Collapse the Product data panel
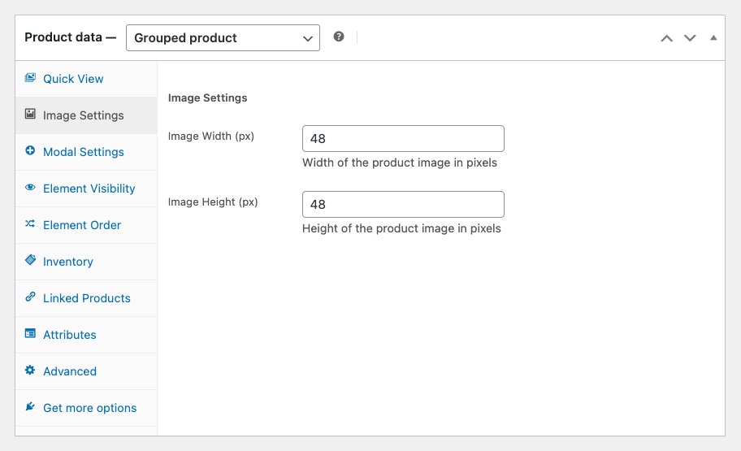The image size is (741, 451). pos(713,38)
